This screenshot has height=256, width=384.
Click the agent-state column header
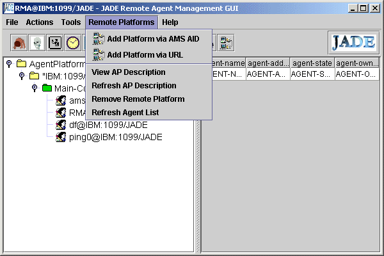tap(312, 63)
